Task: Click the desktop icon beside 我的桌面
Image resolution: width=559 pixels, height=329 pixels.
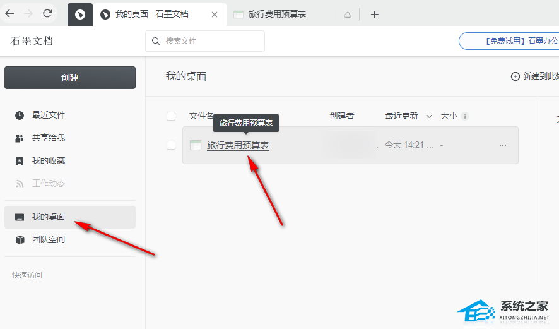Action: pos(20,217)
